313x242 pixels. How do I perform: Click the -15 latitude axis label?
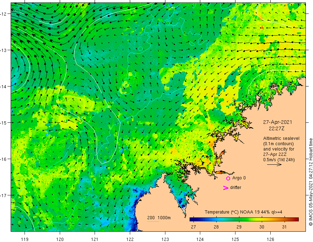(4, 123)
